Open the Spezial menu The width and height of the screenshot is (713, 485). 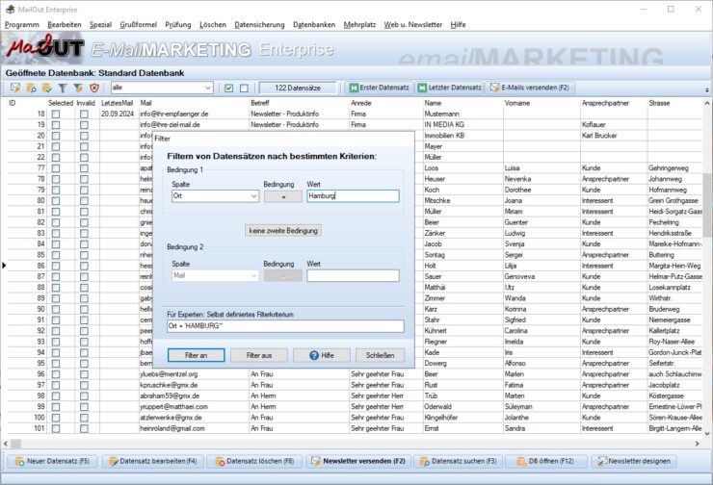100,24
